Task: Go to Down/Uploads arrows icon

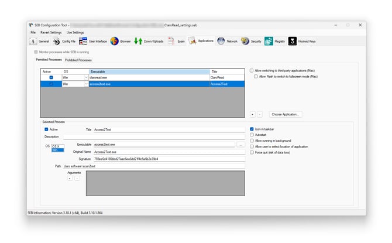Action: [x=138, y=41]
